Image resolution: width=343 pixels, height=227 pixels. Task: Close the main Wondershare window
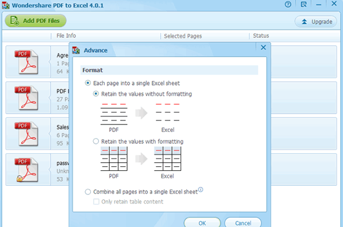point(334,4)
